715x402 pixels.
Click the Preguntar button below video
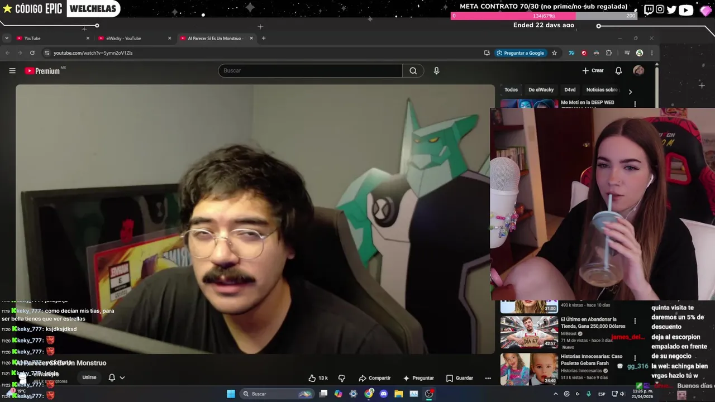[x=418, y=378]
